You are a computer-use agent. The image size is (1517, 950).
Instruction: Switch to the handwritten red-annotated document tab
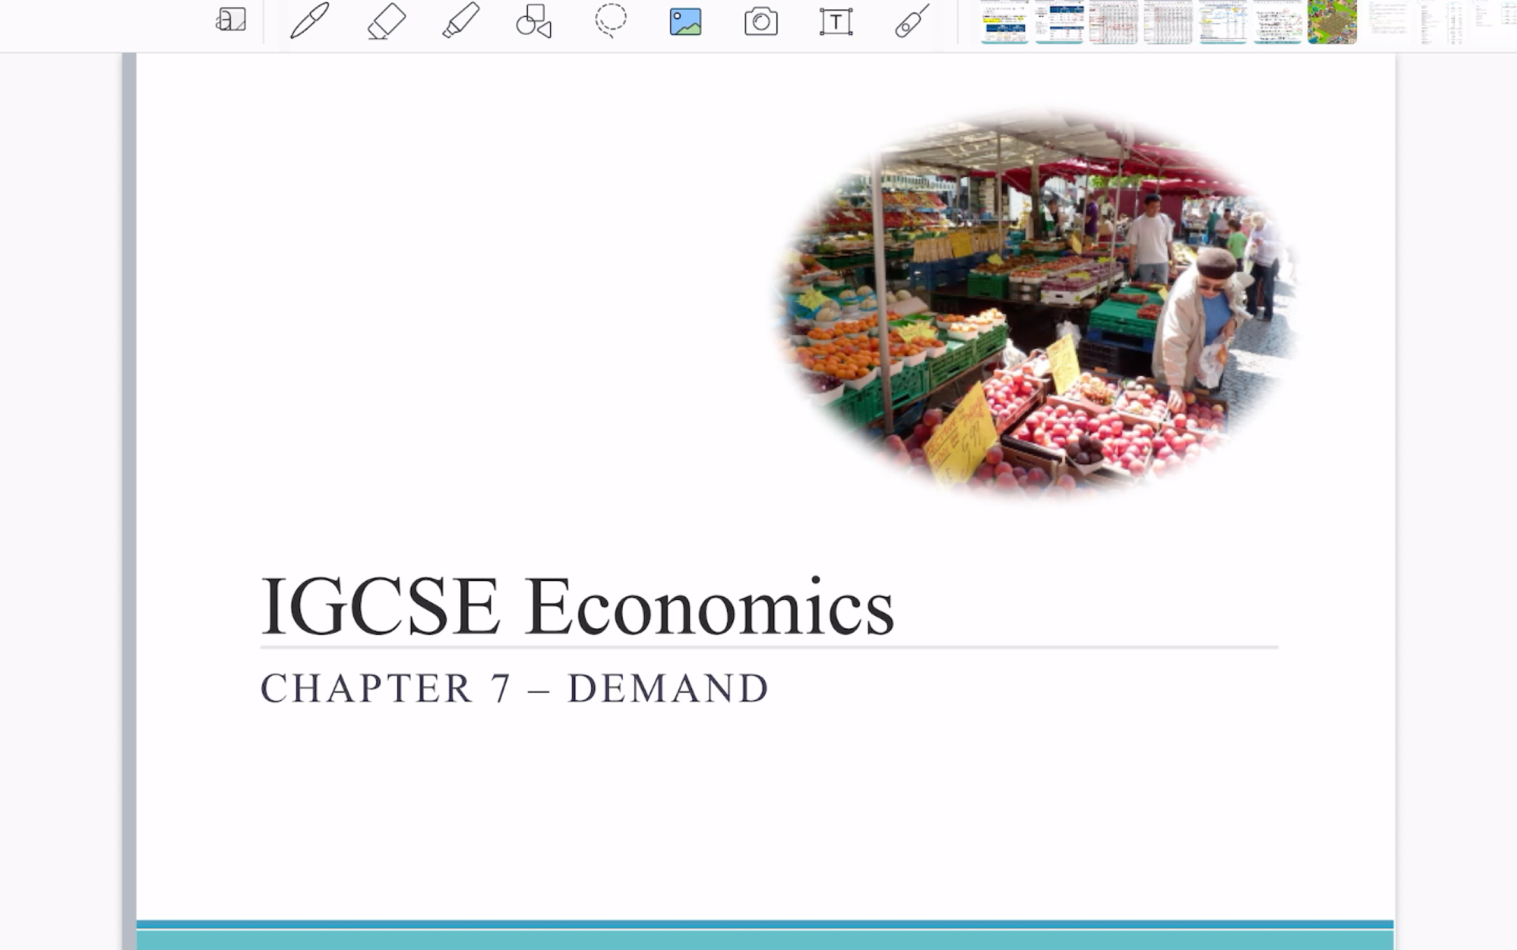pyautogui.click(x=1277, y=23)
